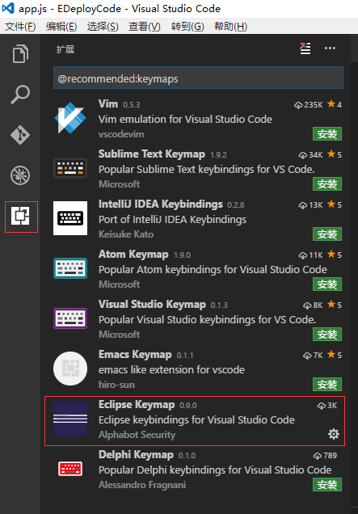Viewport: 358px width, 514px height.
Task: Select the Vim extension title
Action: (108, 104)
